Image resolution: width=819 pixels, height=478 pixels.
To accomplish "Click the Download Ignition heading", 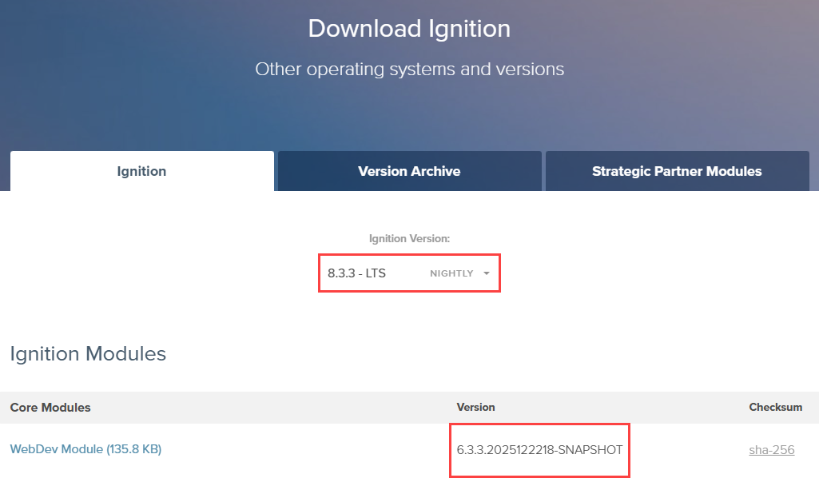I will click(409, 29).
